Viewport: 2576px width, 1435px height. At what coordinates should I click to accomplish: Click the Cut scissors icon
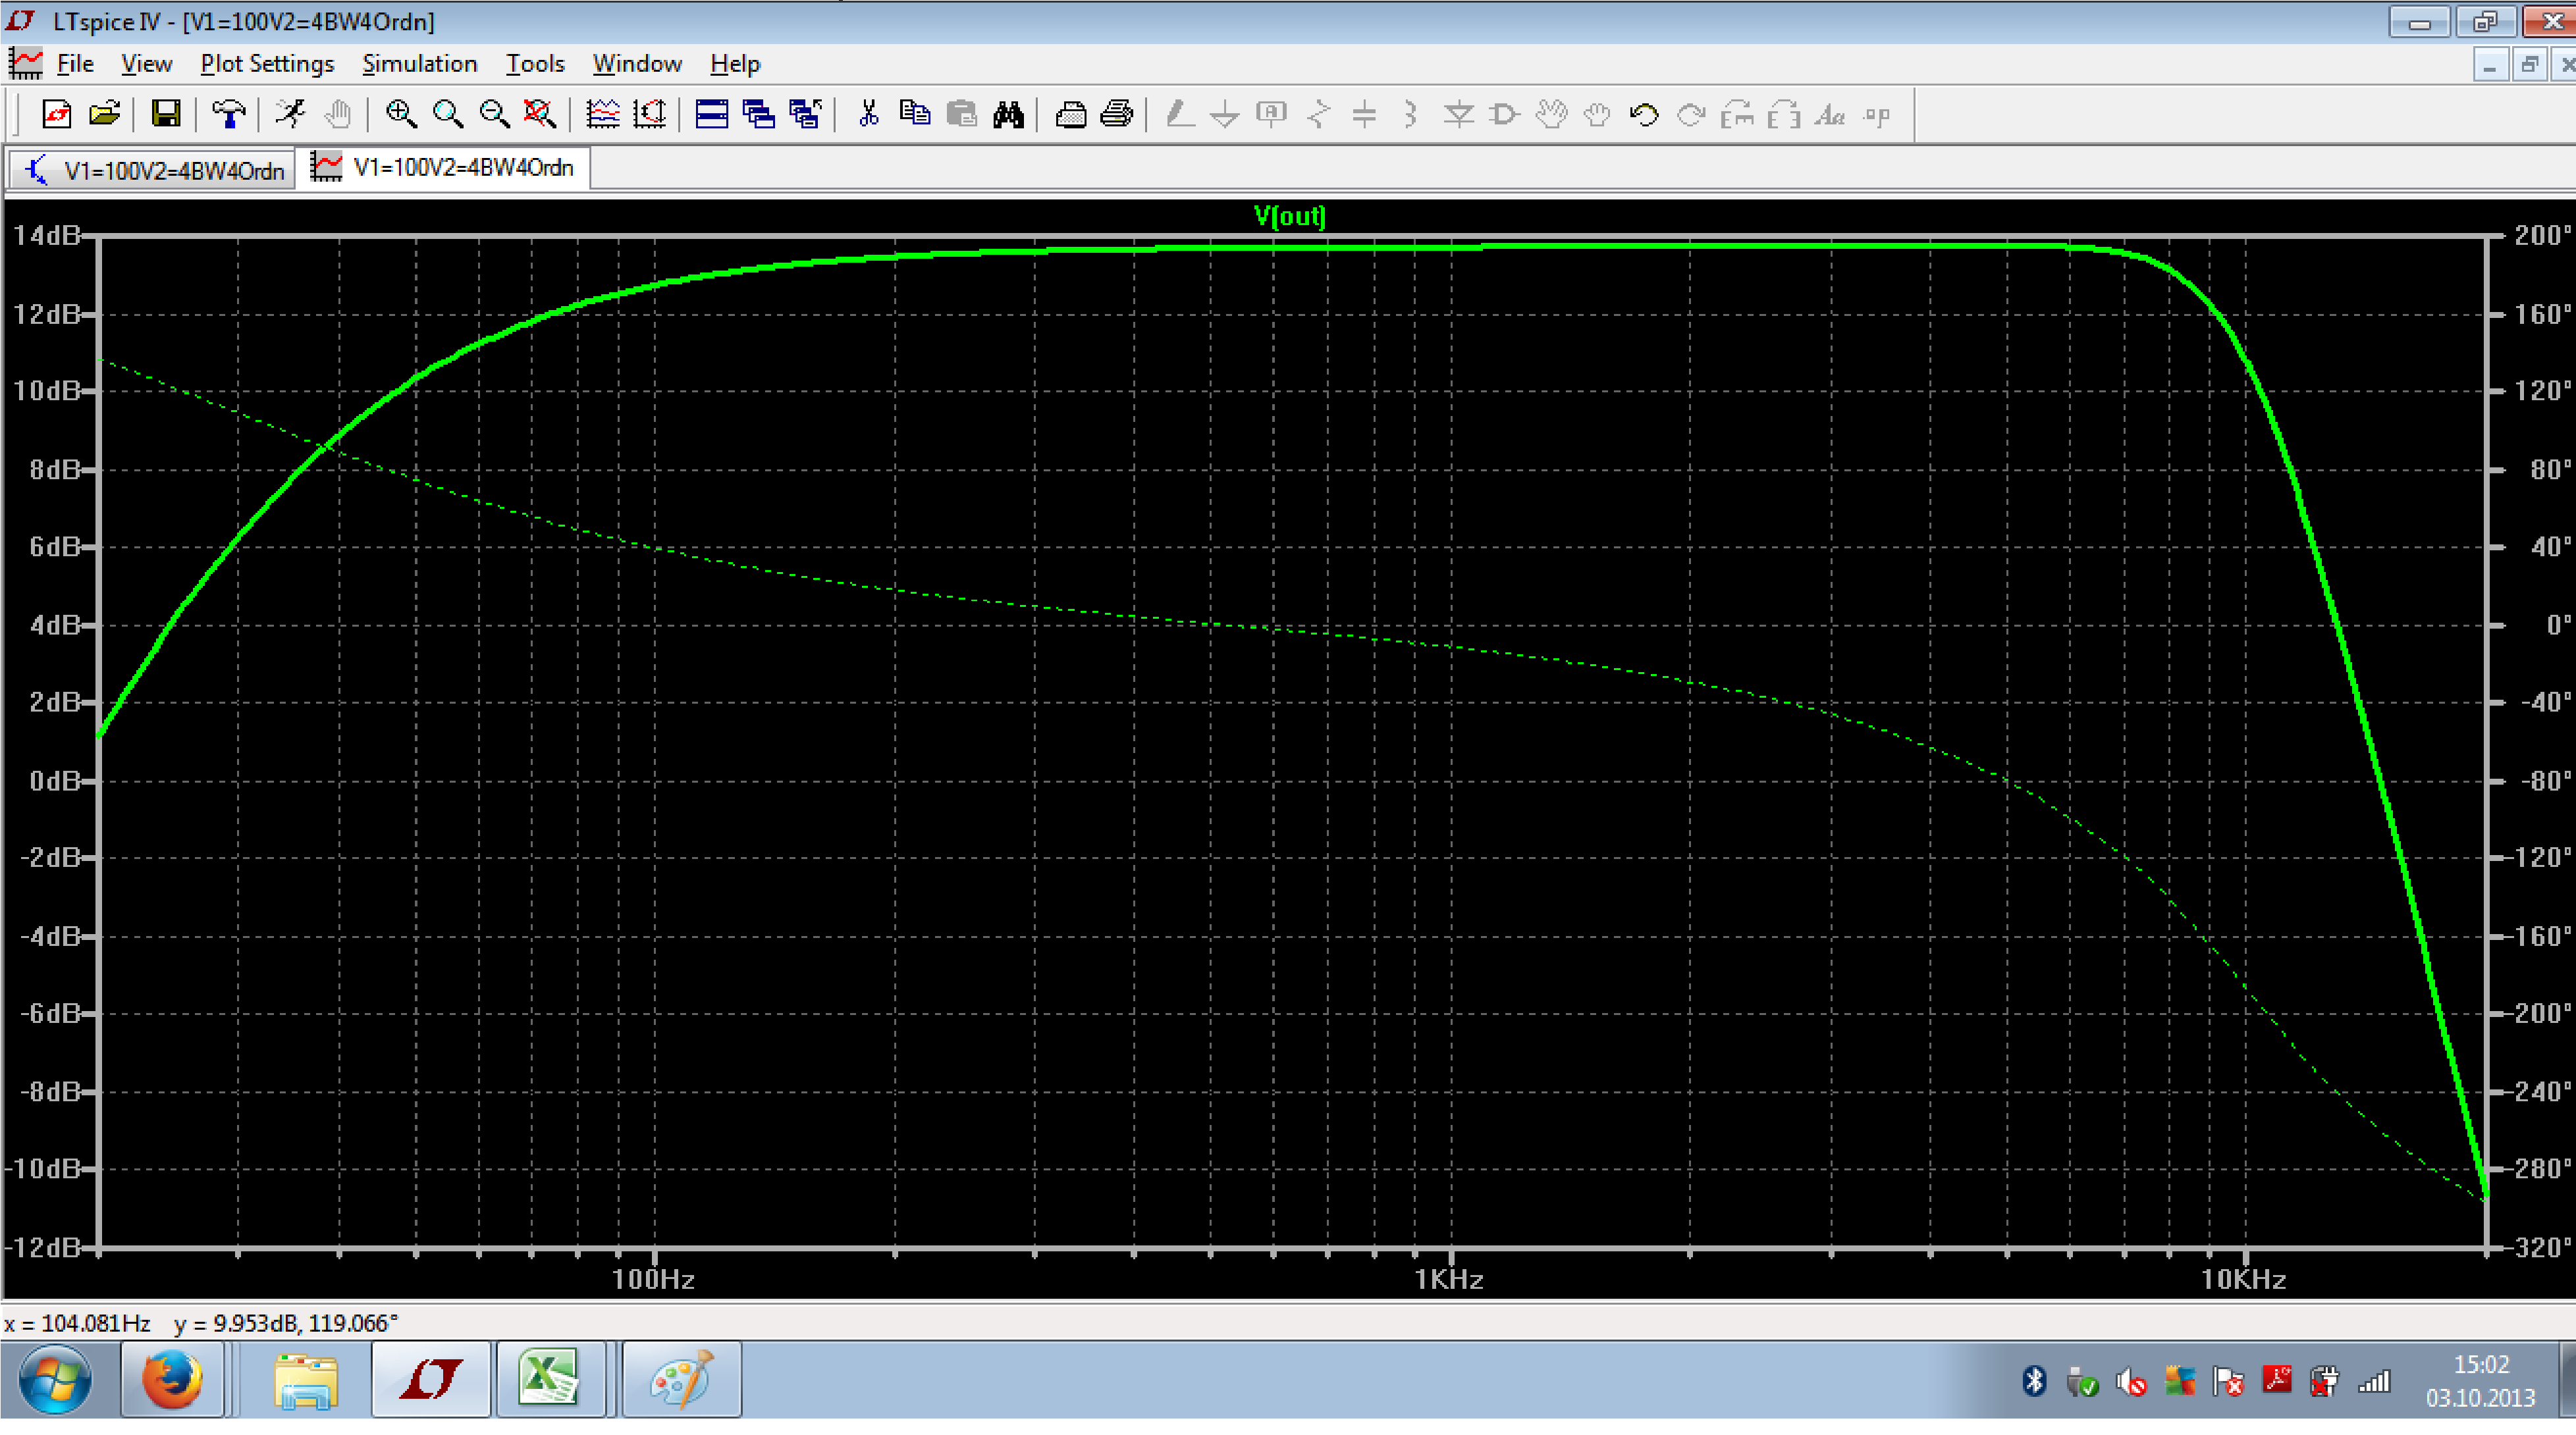(x=868, y=114)
